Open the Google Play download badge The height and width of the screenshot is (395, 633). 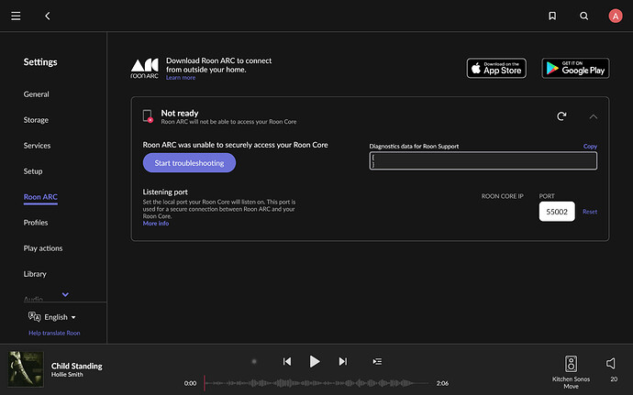(575, 68)
